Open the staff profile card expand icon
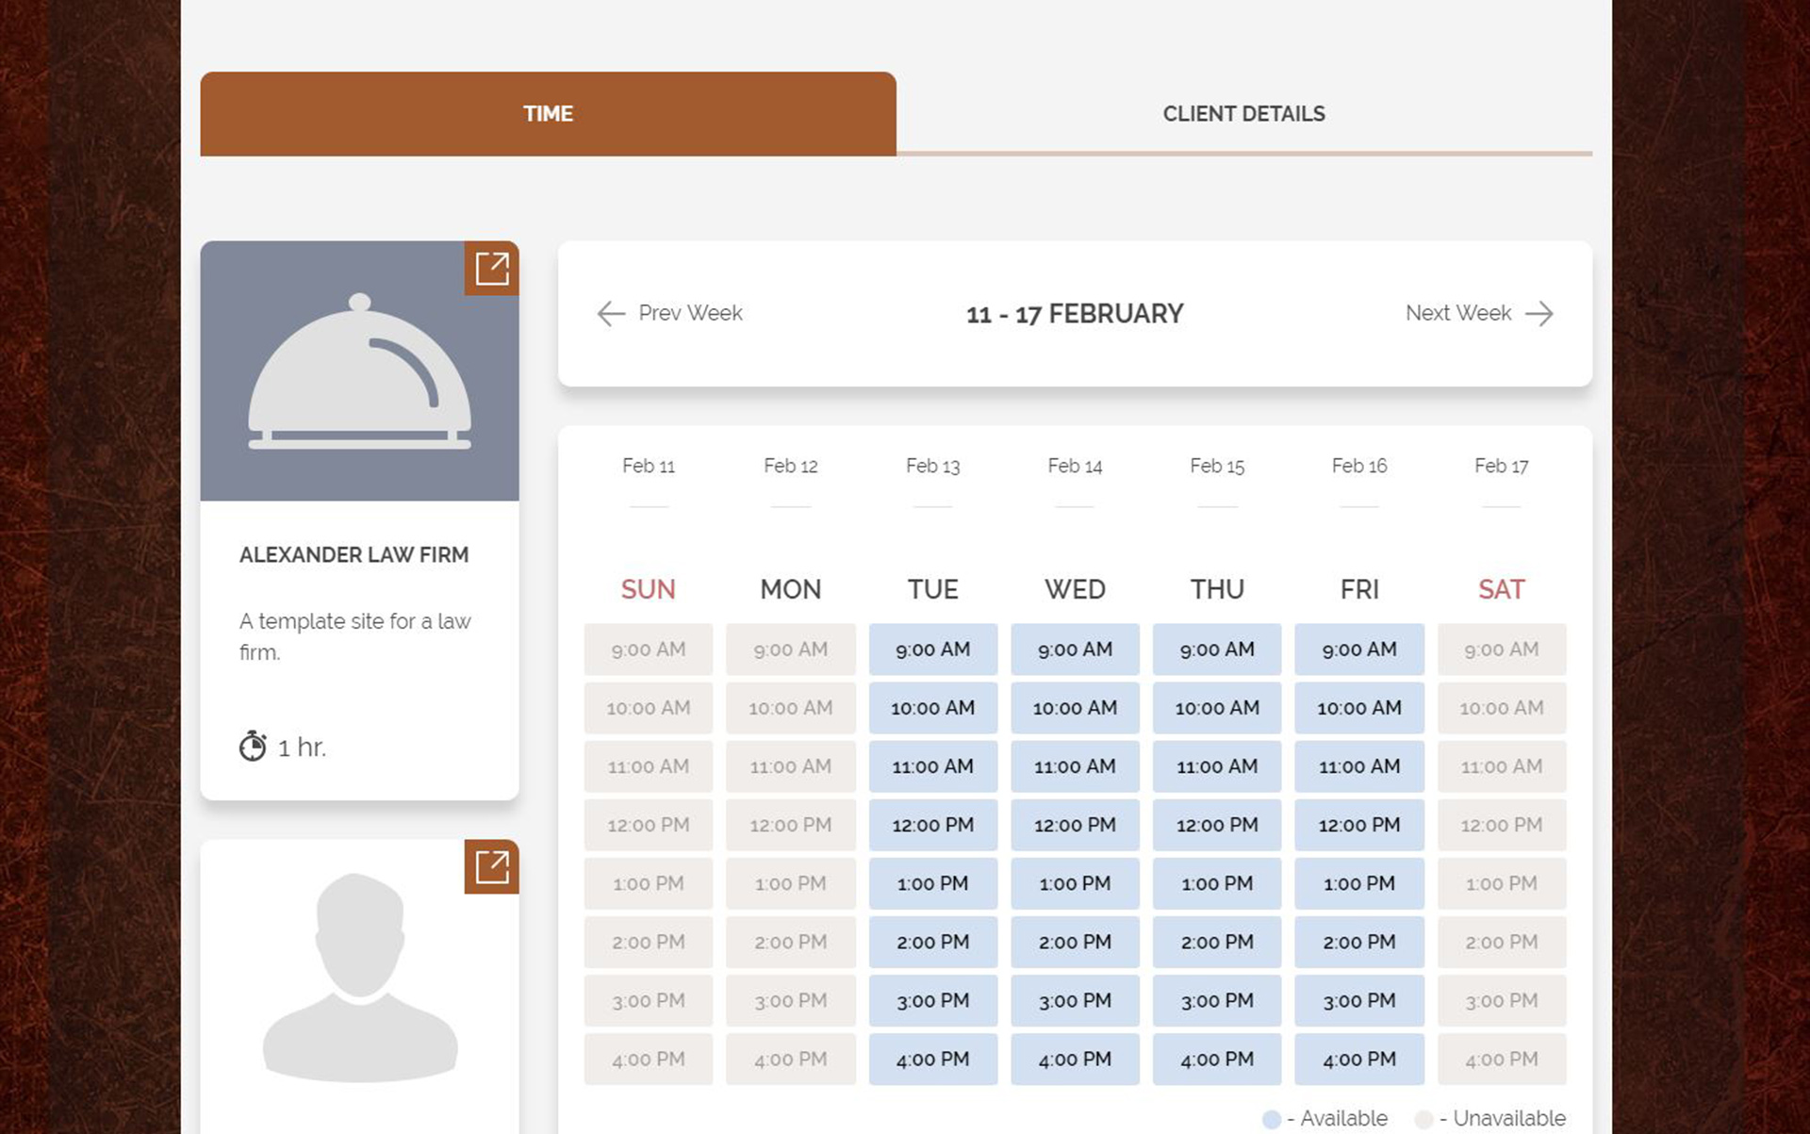The height and width of the screenshot is (1134, 1810). pyautogui.click(x=491, y=867)
